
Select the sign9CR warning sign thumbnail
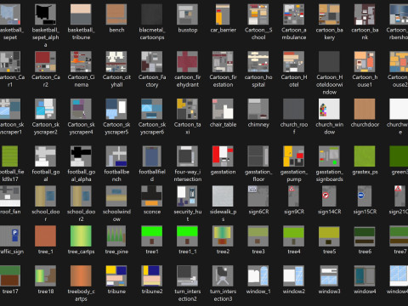click(x=293, y=196)
